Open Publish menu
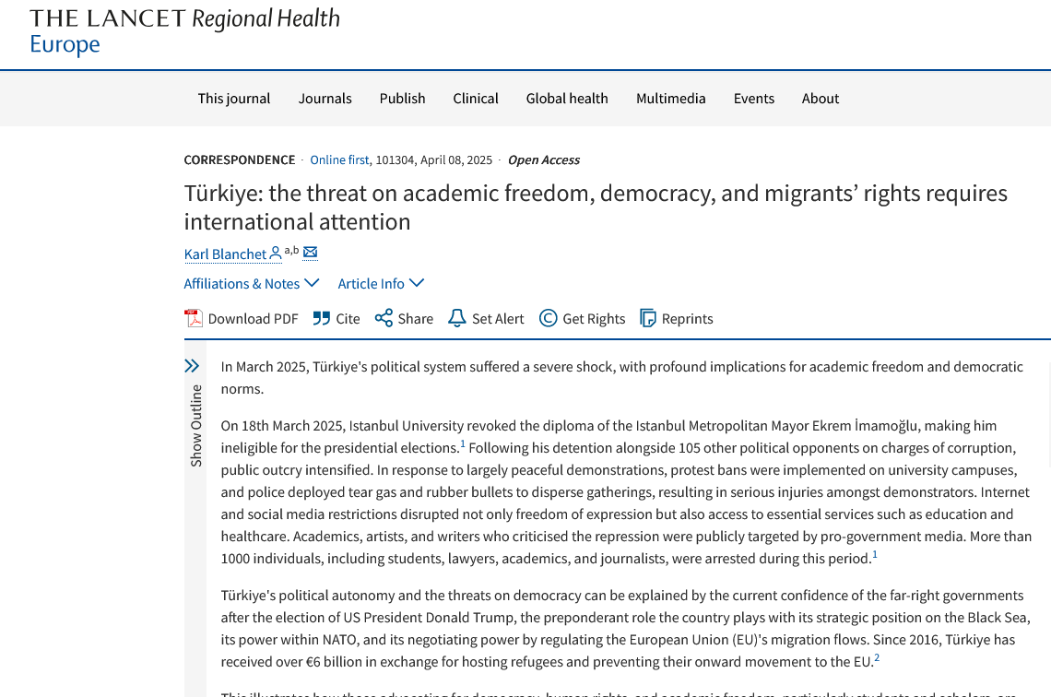1051x697 pixels. tap(402, 99)
